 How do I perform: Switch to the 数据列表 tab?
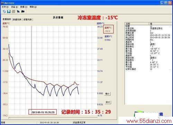17,19
